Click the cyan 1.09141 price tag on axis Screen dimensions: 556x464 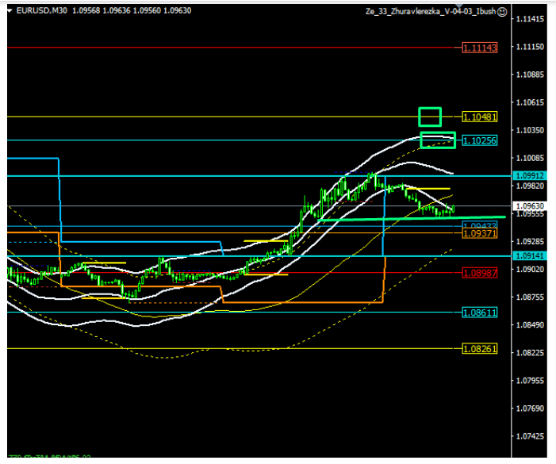(530, 255)
